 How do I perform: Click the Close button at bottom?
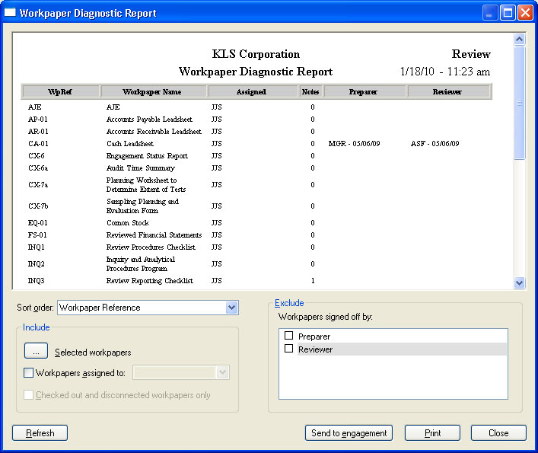[498, 433]
